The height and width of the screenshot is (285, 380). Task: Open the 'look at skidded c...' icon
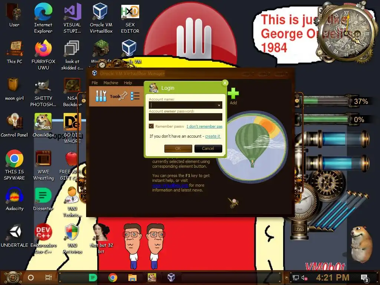(x=72, y=55)
